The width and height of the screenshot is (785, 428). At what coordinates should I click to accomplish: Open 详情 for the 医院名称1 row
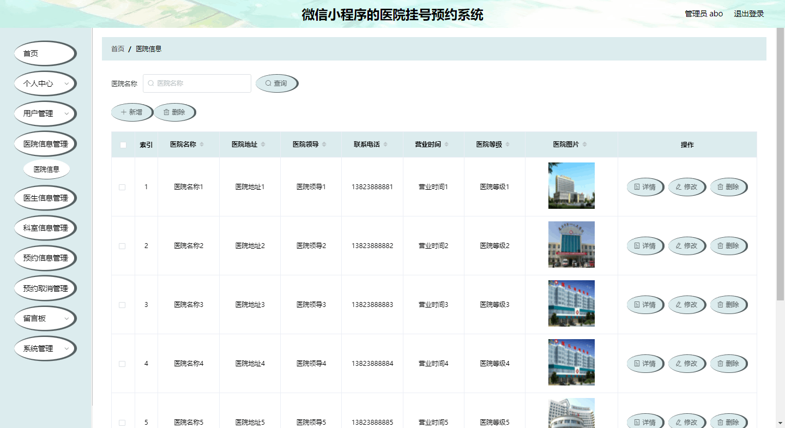coord(645,187)
